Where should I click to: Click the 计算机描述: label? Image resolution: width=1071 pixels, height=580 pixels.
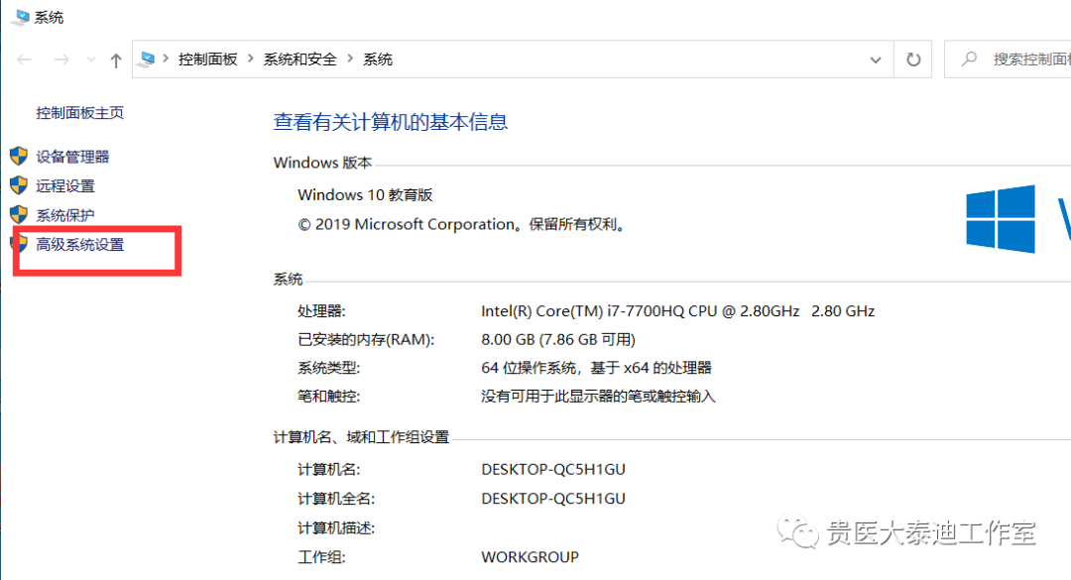coord(336,528)
